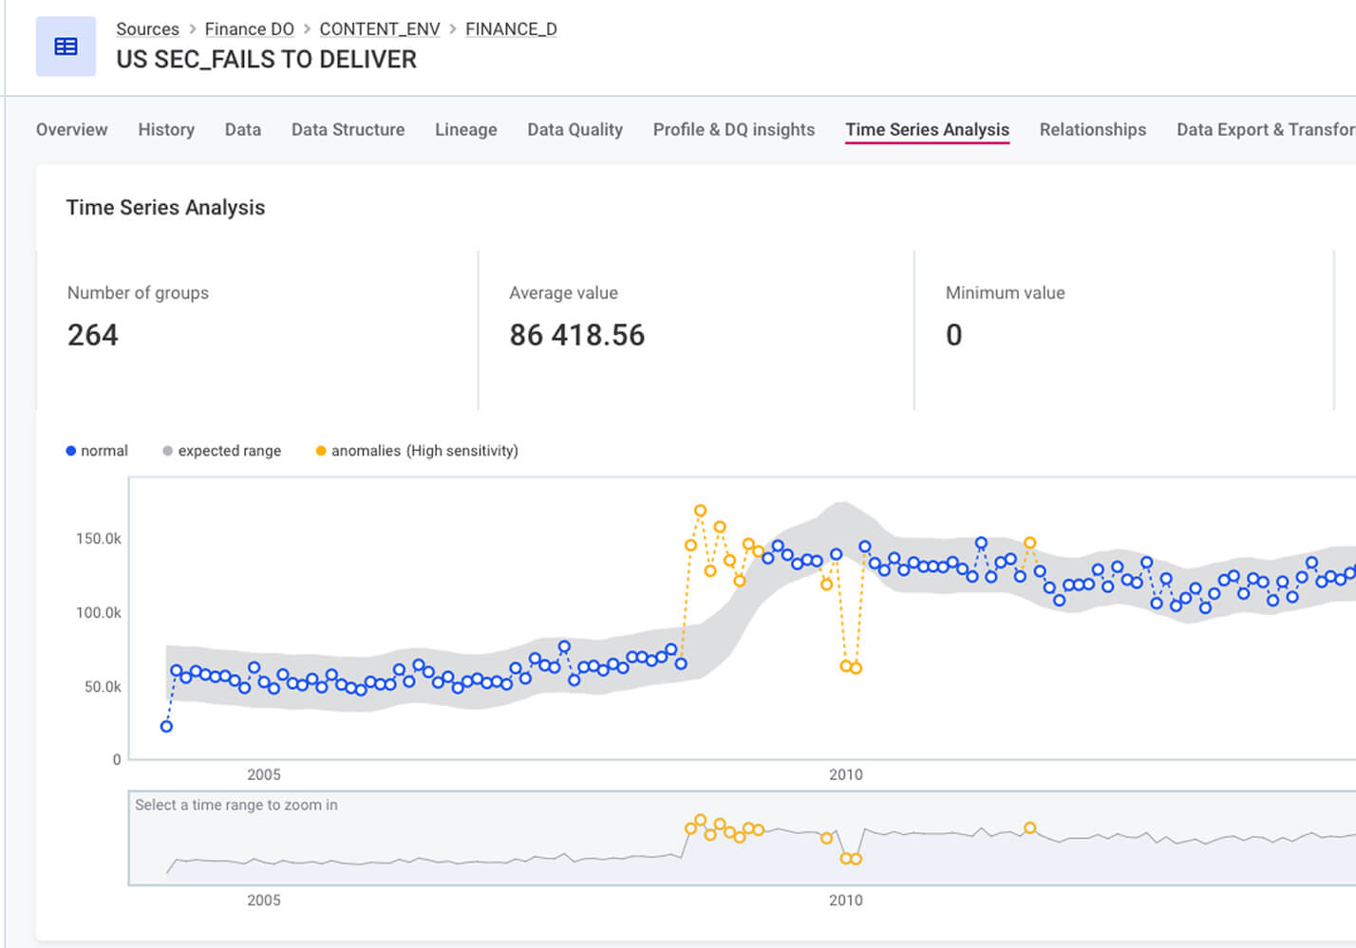Click the highest orange anomaly point
Screen dimensions: 1356x948
click(700, 511)
